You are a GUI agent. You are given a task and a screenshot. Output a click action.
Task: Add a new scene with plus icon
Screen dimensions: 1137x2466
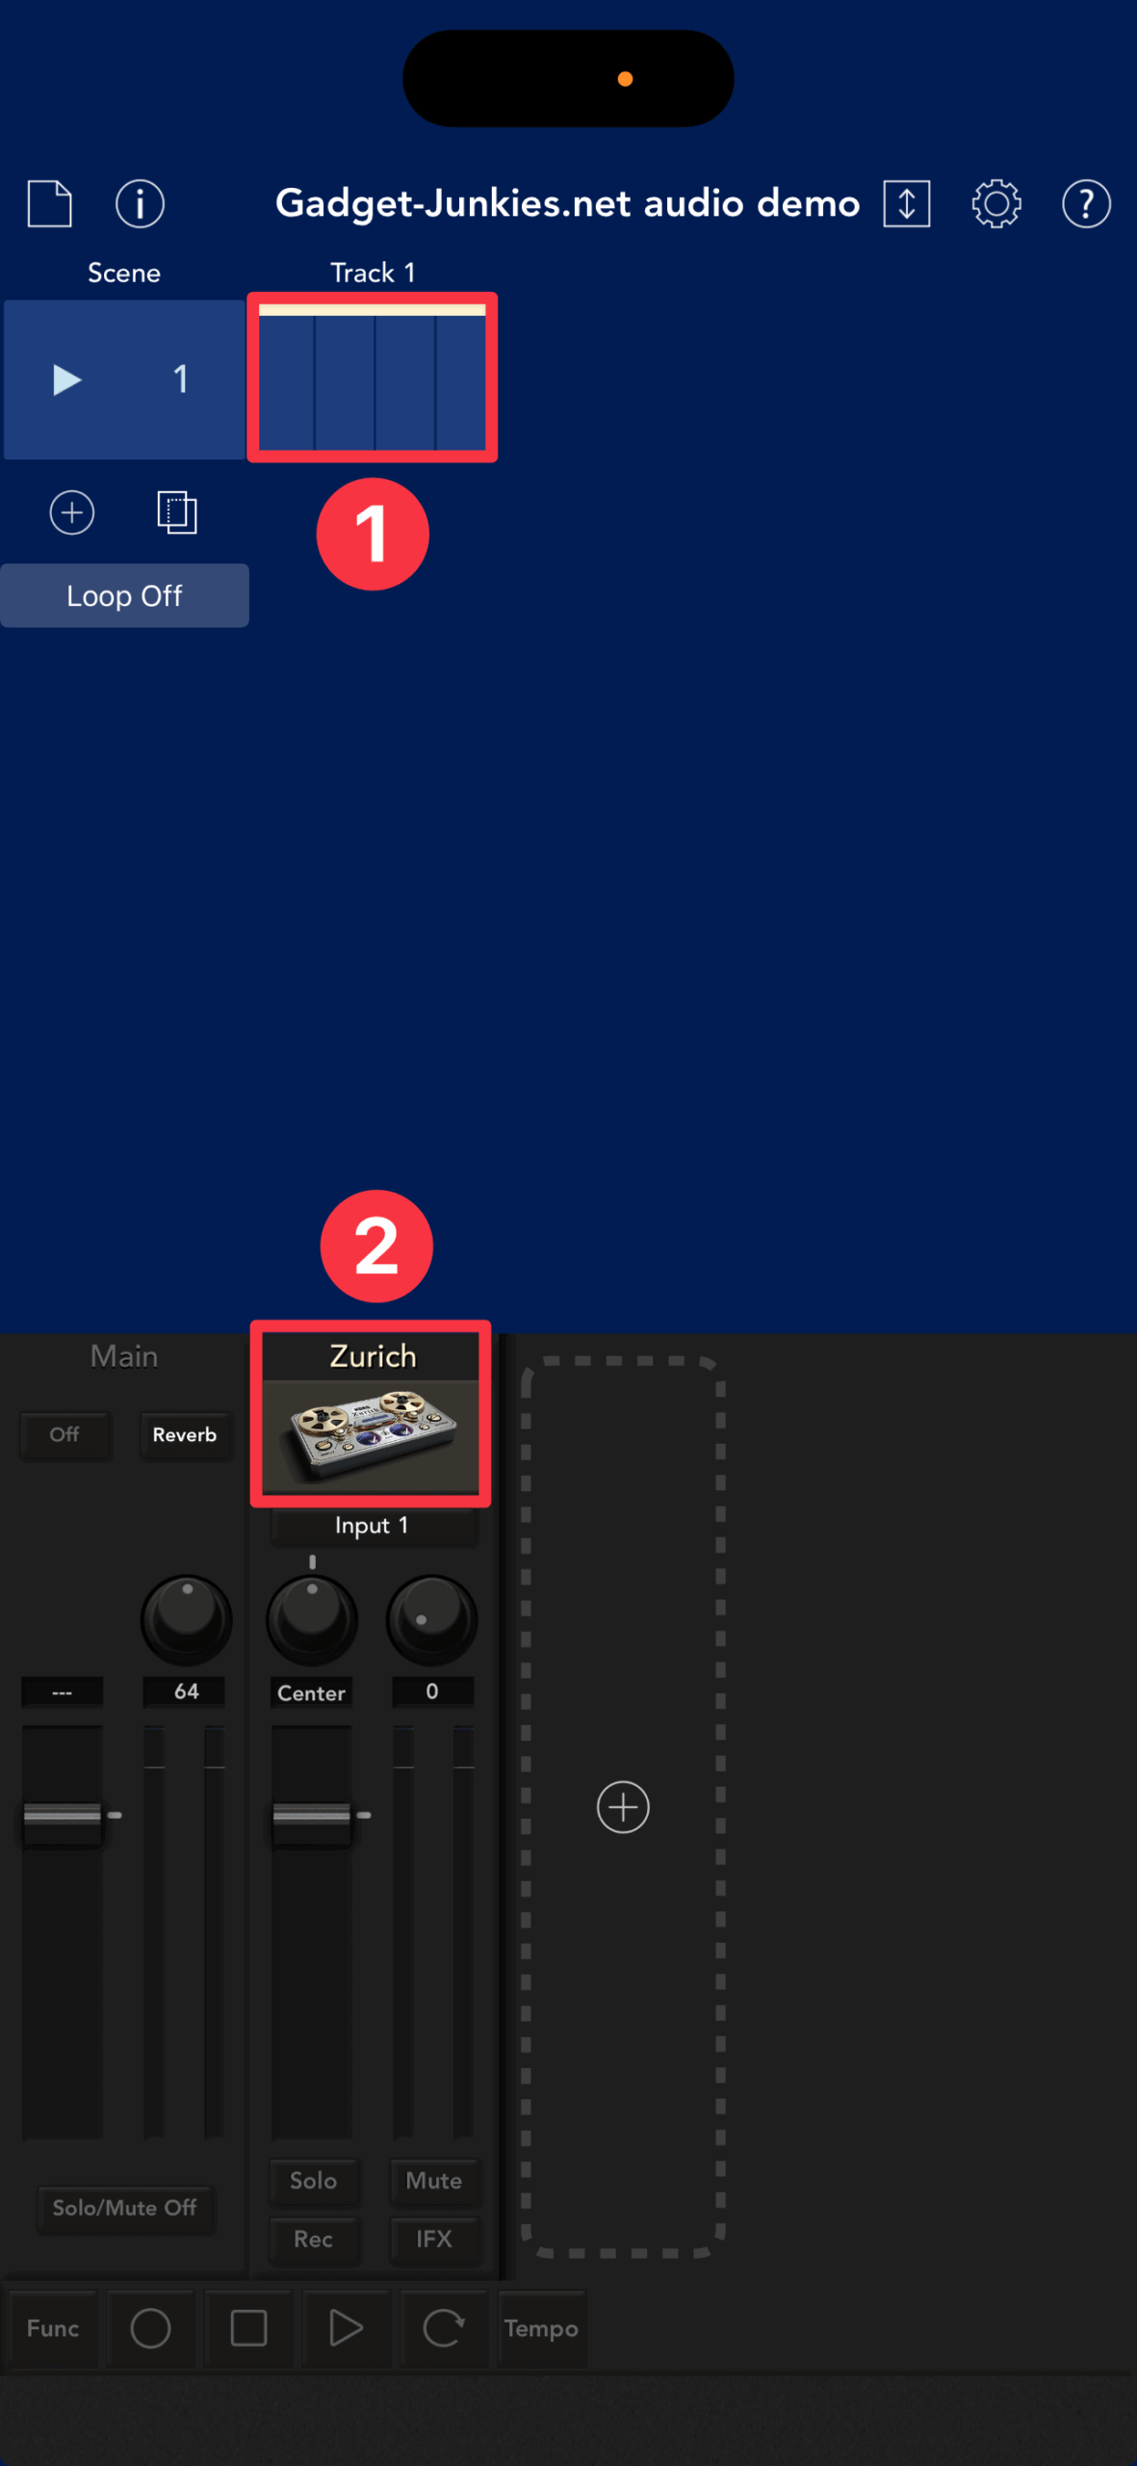coord(72,512)
